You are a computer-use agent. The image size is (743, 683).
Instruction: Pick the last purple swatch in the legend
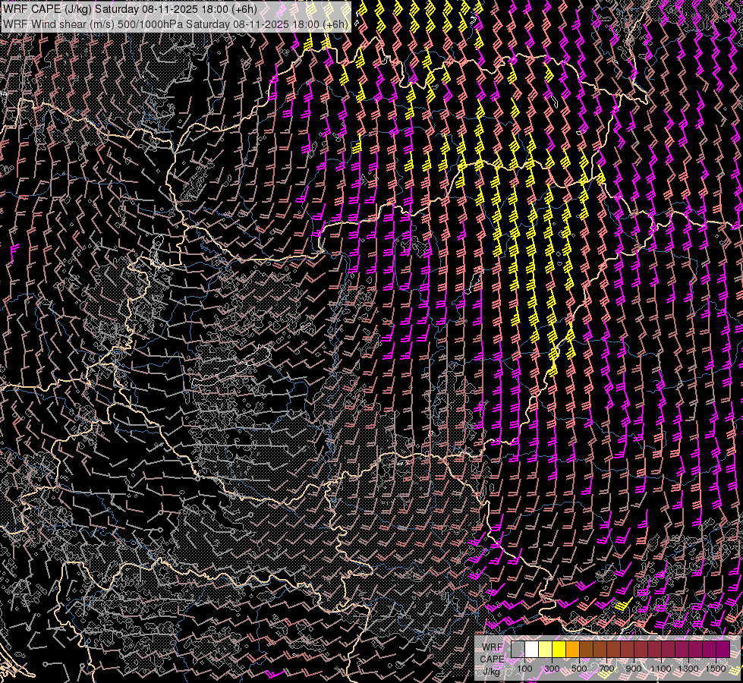click(723, 650)
